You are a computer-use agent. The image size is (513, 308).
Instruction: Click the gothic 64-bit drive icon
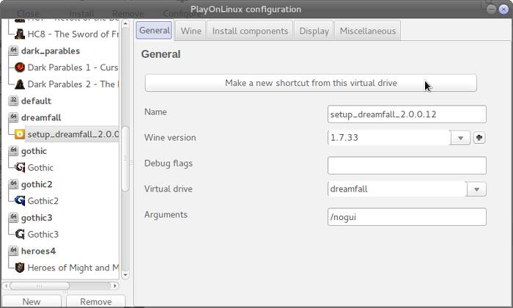(x=13, y=150)
